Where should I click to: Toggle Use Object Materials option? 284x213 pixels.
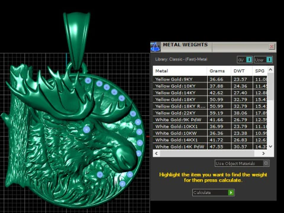pyautogui.click(x=242, y=163)
